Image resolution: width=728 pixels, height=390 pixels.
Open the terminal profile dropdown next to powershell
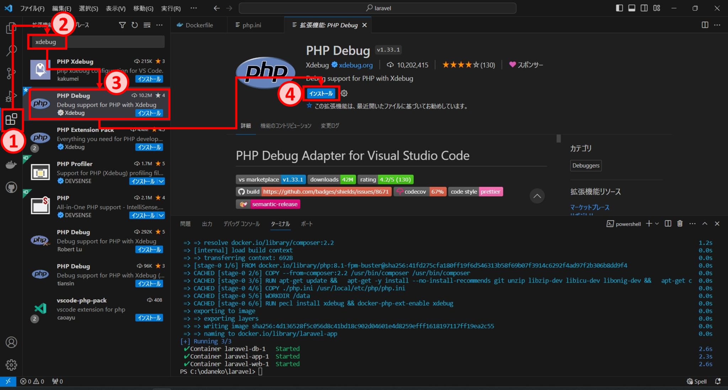[x=656, y=224]
